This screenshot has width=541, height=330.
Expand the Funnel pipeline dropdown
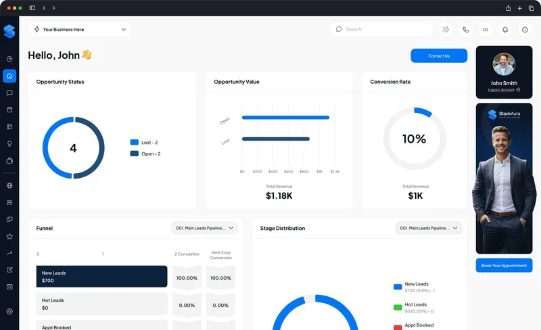click(205, 228)
